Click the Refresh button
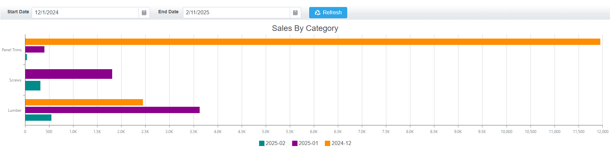Screen dimensions: 612x155 [x=328, y=13]
